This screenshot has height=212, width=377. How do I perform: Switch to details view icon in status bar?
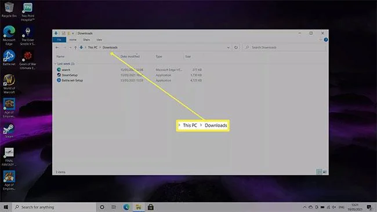click(x=319, y=171)
